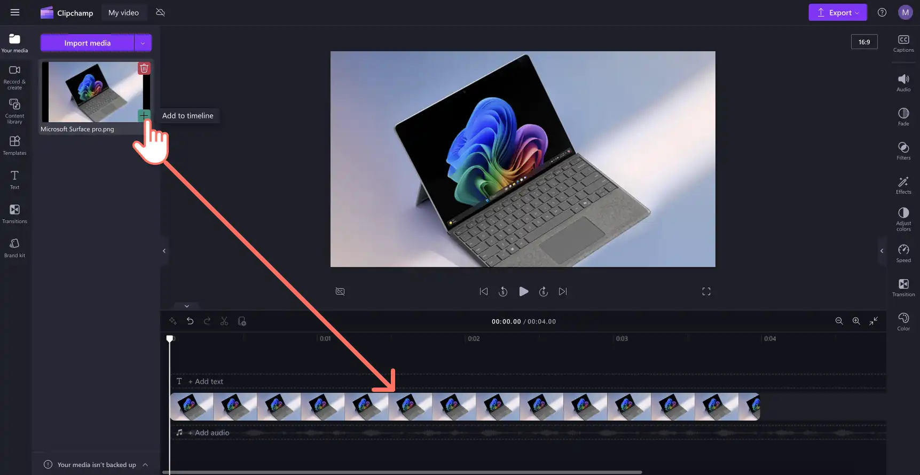Viewport: 920px width, 475px height.
Task: Collapse the timeline with down chevron
Action: [x=187, y=306]
